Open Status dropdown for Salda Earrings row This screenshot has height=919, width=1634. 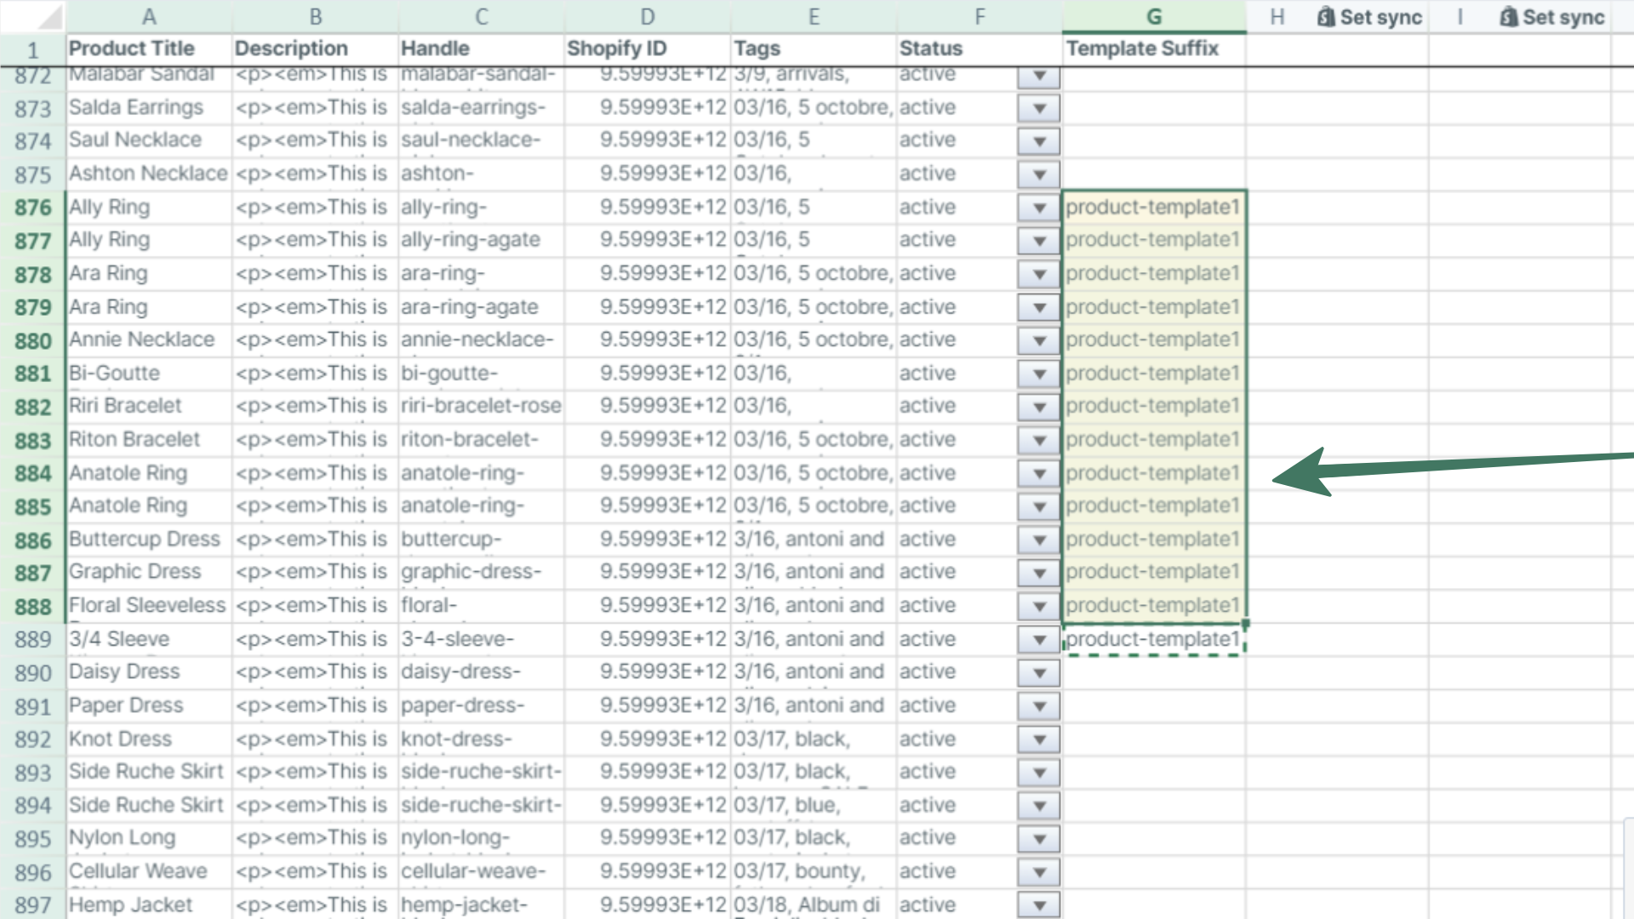(x=1038, y=109)
